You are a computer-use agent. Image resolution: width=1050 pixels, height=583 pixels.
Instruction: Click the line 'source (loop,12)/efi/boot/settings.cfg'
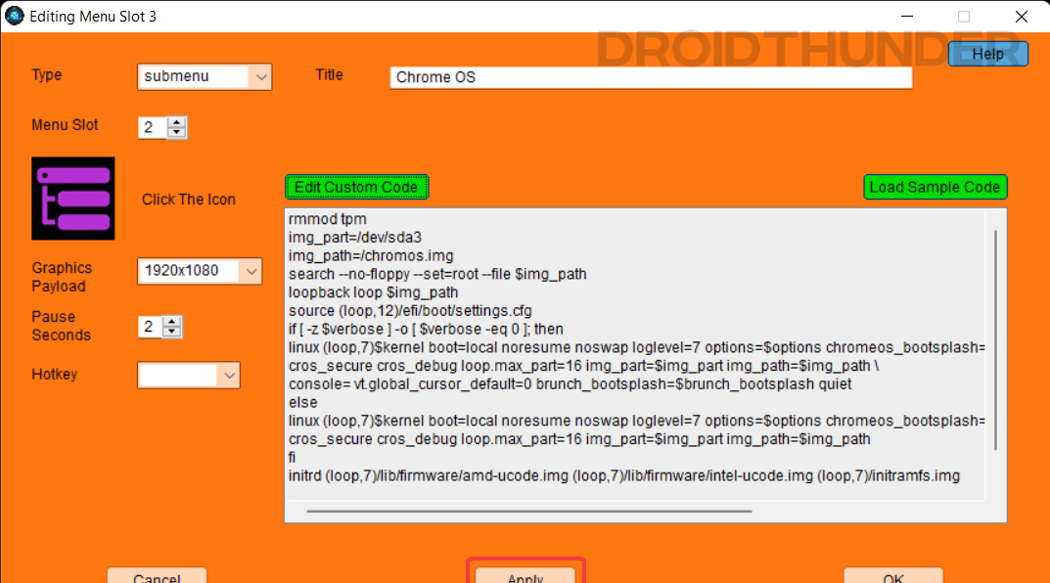pos(410,311)
